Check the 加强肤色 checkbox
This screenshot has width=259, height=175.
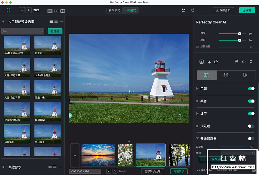tap(197, 47)
